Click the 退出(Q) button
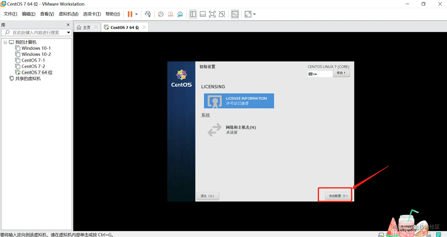447x237 pixels. pyautogui.click(x=208, y=196)
